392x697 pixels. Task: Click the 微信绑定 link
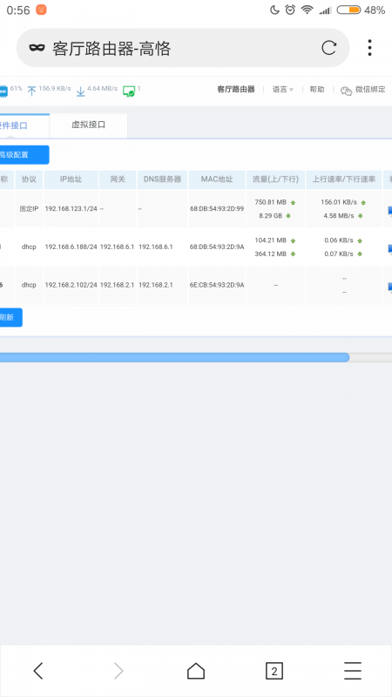pyautogui.click(x=370, y=90)
